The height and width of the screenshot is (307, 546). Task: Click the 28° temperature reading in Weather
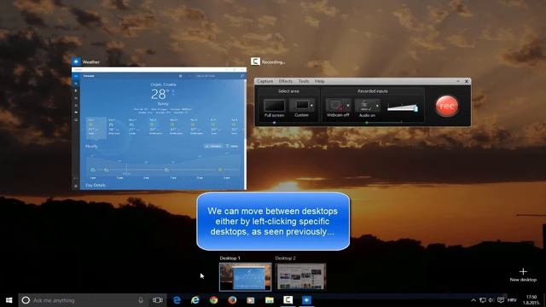(x=160, y=94)
